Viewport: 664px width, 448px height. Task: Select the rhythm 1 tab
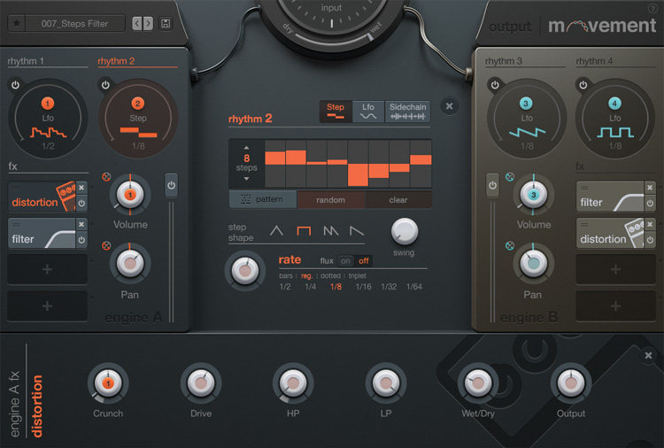pyautogui.click(x=26, y=61)
